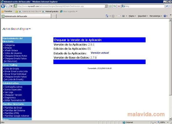The width and height of the screenshot is (172, 124).
Task: Open the Herramientas menu
Action: point(156,16)
